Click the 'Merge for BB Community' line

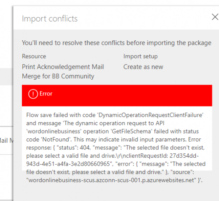pos(58,76)
